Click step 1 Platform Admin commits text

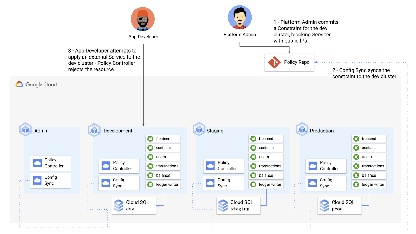[x=306, y=31]
